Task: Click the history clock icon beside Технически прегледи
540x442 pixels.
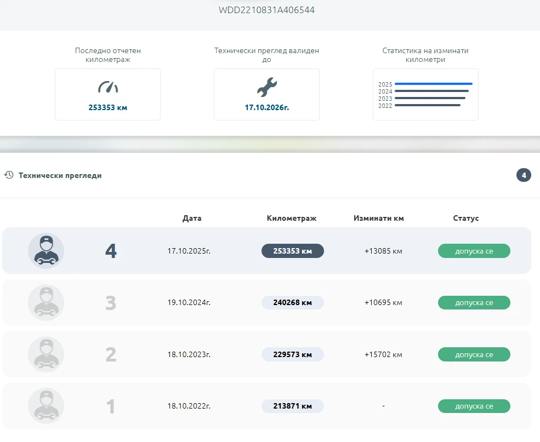Action: (9, 175)
